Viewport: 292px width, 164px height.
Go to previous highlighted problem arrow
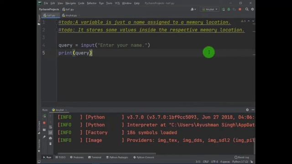(x=249, y=21)
